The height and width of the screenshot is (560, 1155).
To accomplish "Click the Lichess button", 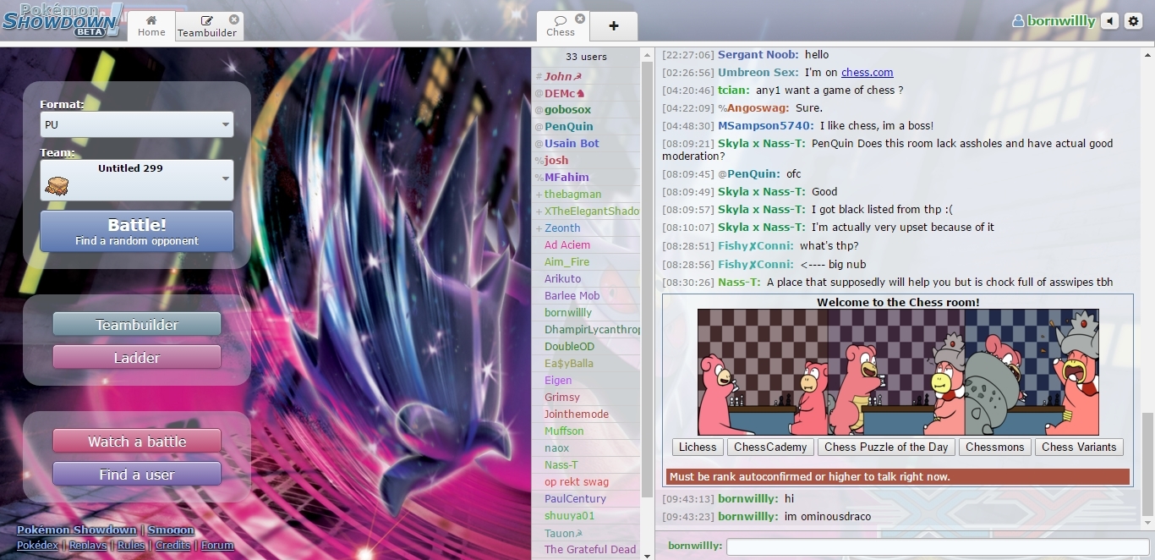I will 698,447.
